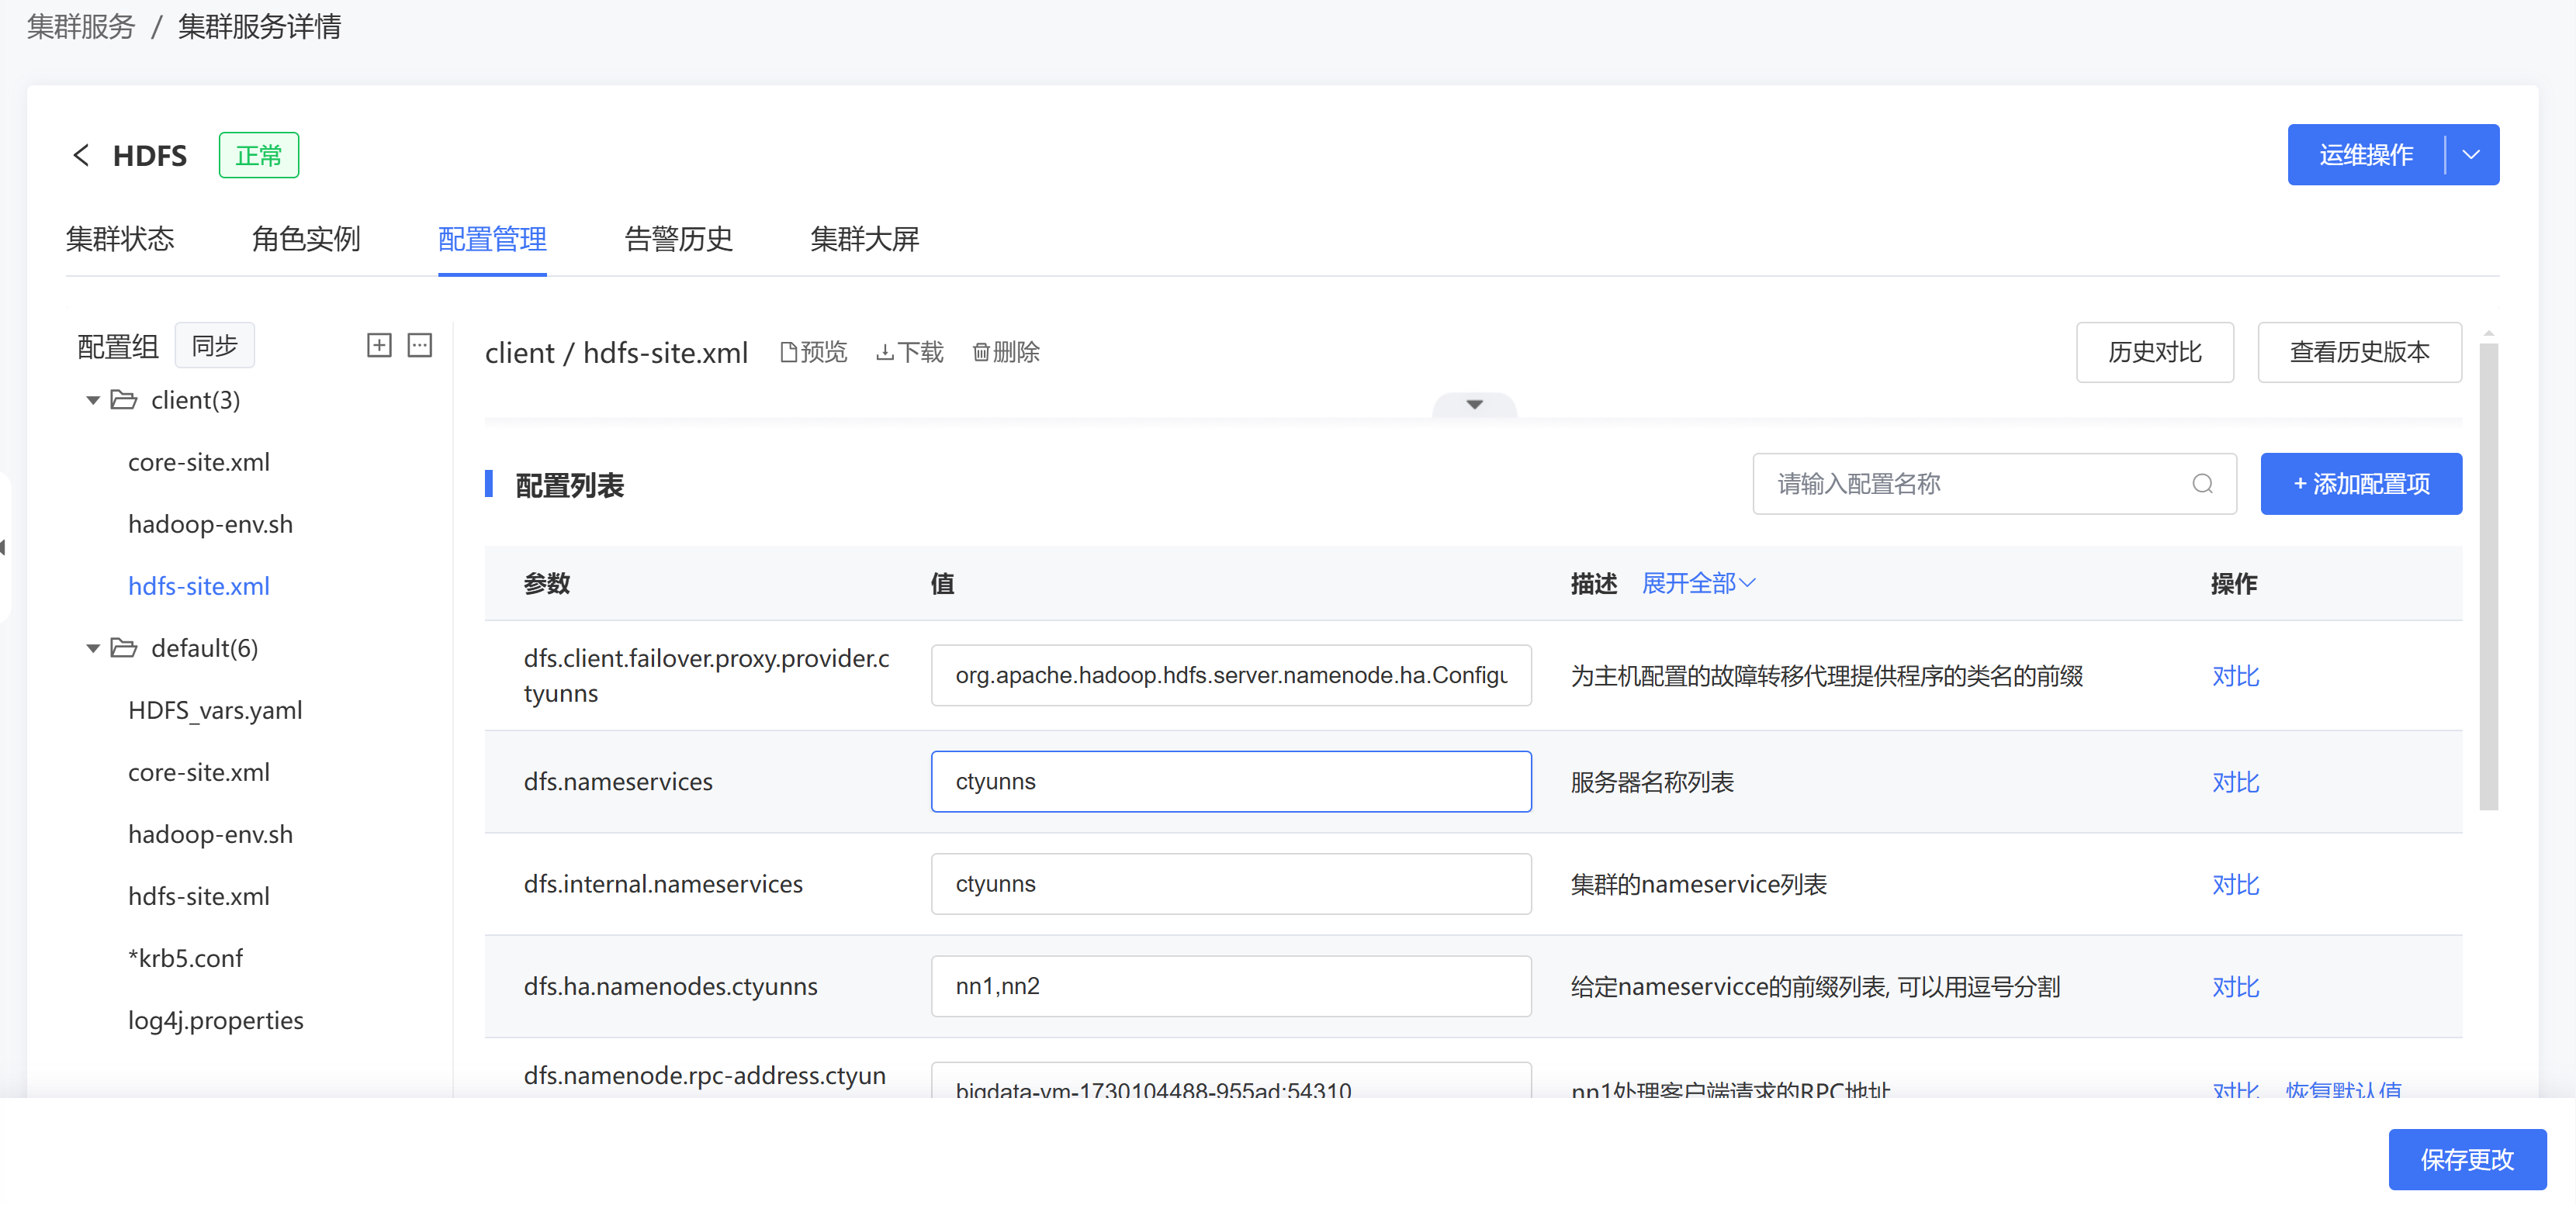Click the 历史对比 button
Screen dimensions: 2576x1205
click(2154, 352)
